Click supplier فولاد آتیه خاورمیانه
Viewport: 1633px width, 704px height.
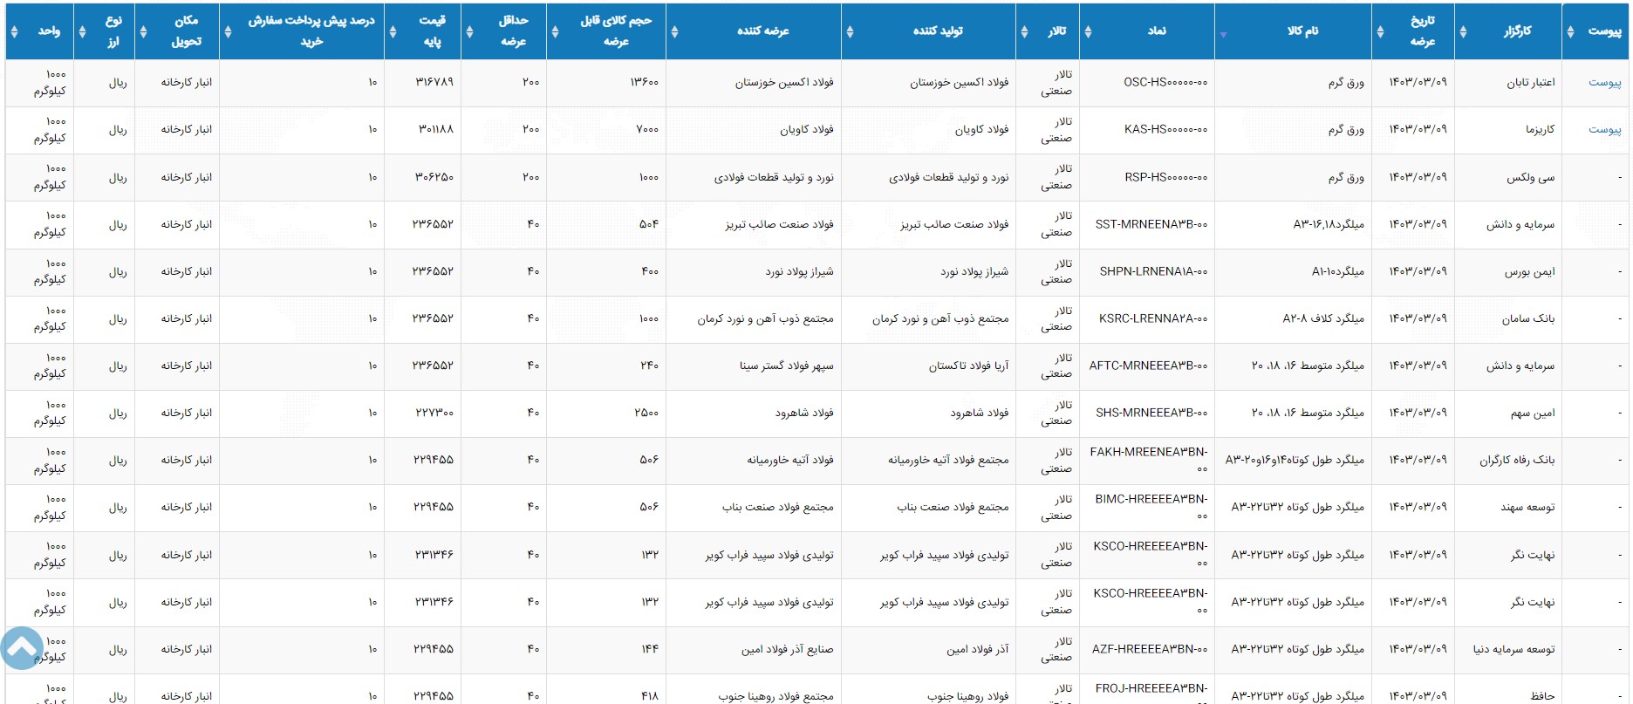tap(789, 460)
